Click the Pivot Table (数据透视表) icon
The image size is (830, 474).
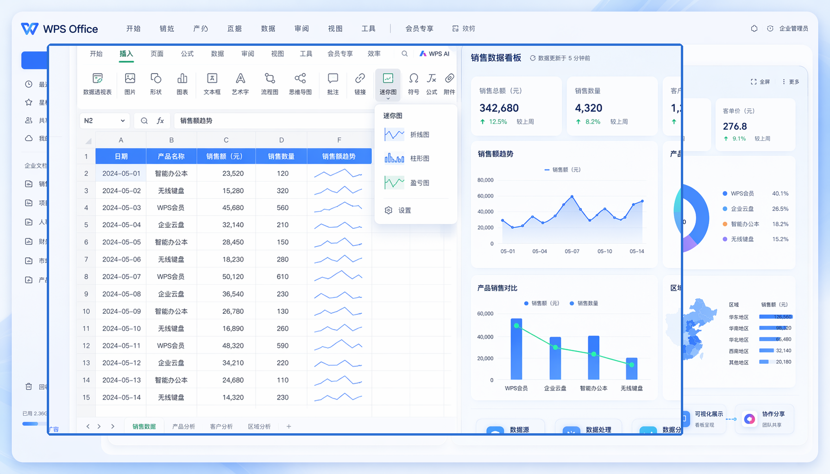click(97, 83)
